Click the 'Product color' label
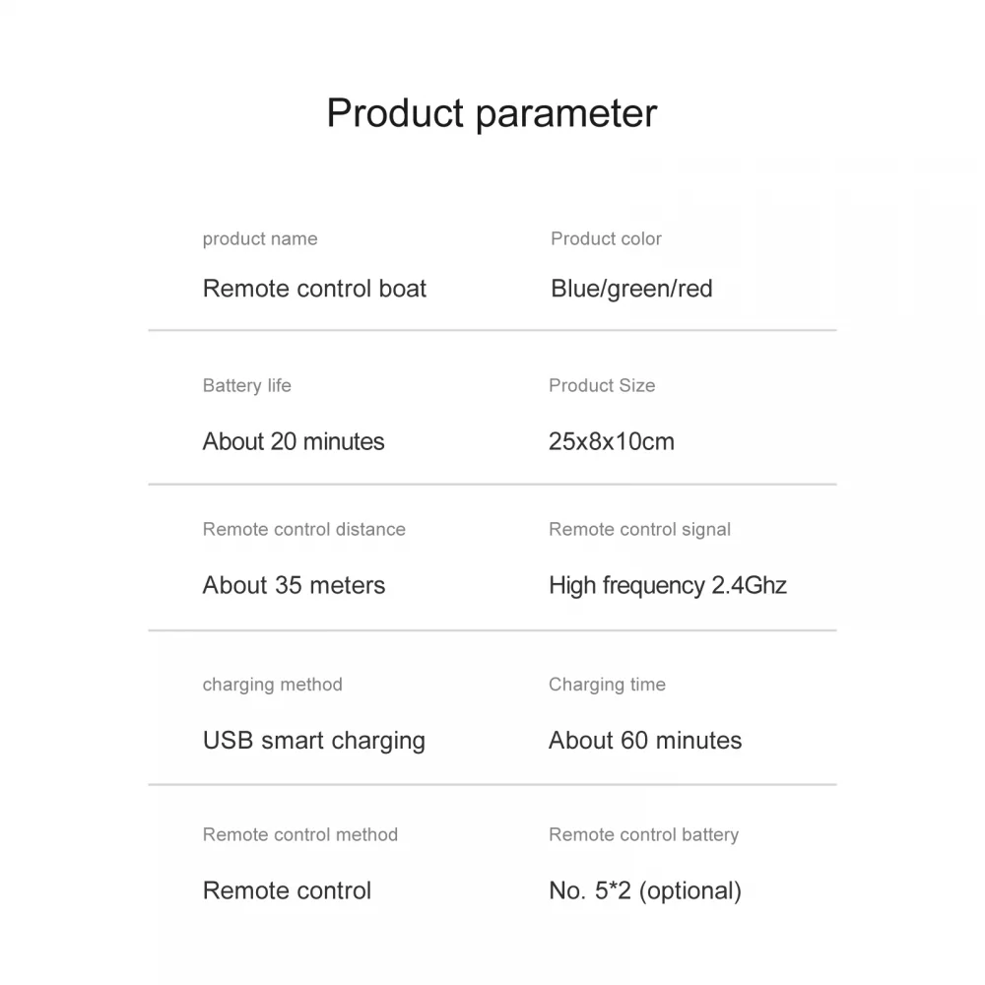The height and width of the screenshot is (985, 985). [606, 238]
